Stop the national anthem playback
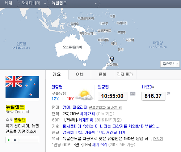Viewport: 181px width, 152px height. pyautogui.click(x=15, y=140)
